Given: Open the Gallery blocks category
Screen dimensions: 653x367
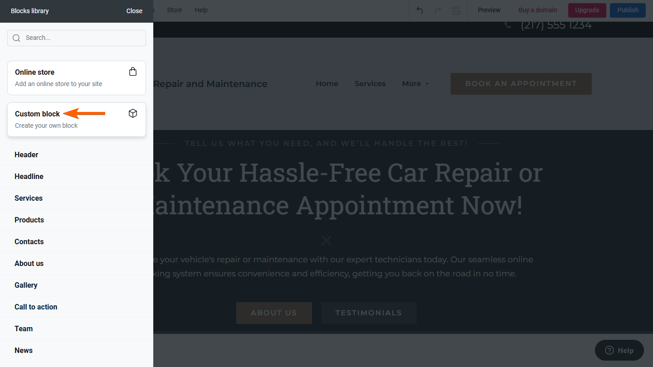Looking at the screenshot, I should click(x=77, y=285).
